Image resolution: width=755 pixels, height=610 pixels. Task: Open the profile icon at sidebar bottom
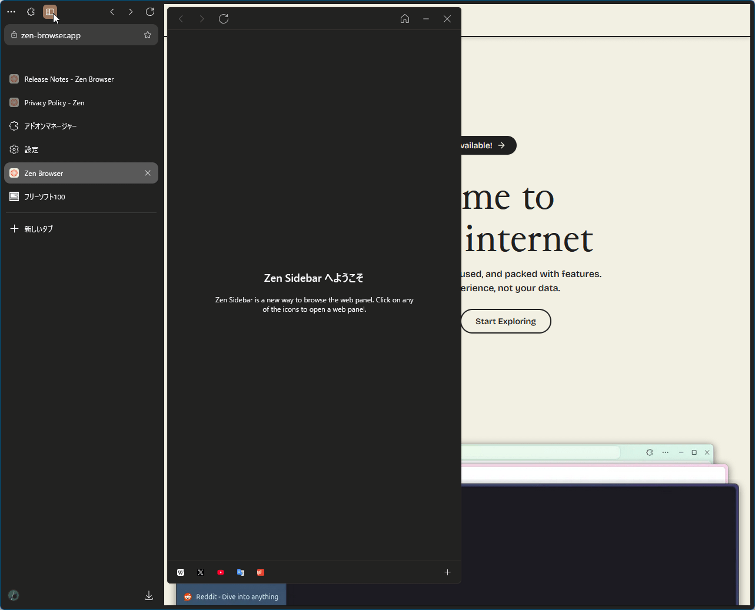[14, 595]
